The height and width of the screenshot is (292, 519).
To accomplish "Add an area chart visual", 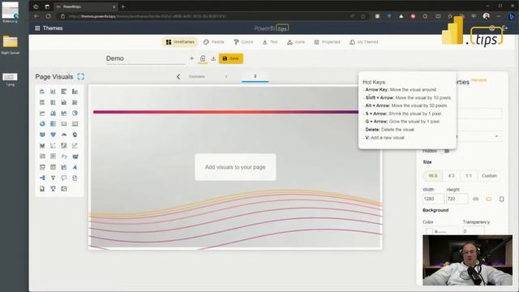I will (x=53, y=114).
